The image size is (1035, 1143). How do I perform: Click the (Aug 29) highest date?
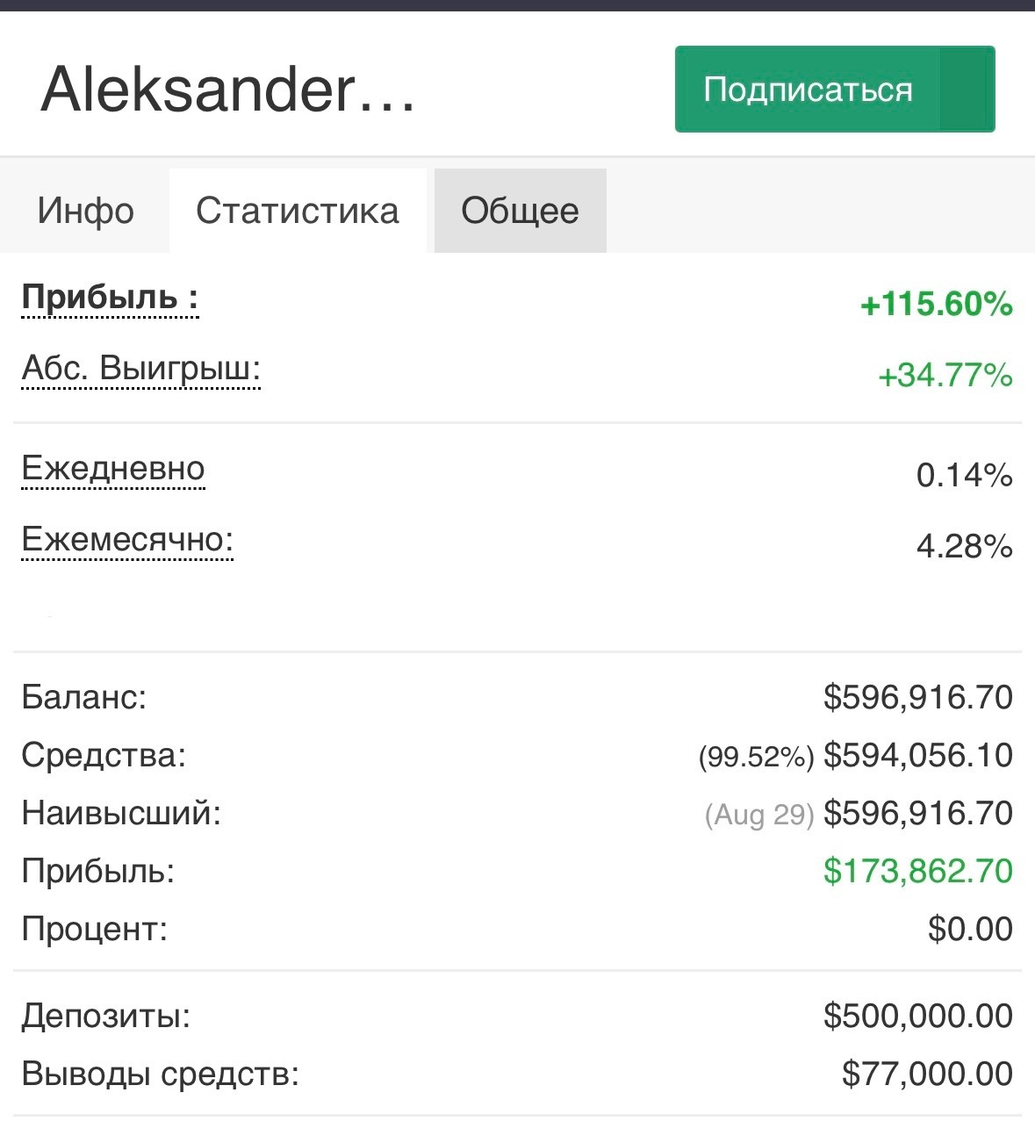pyautogui.click(x=759, y=815)
